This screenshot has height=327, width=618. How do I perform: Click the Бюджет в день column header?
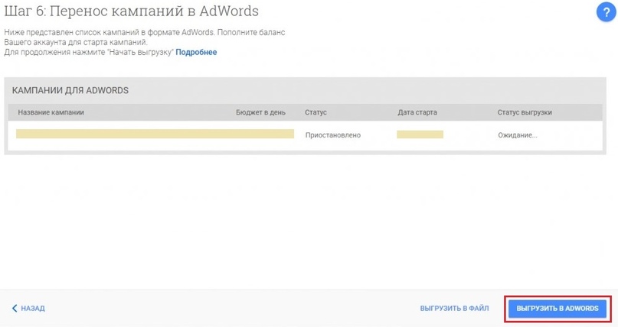tap(260, 112)
